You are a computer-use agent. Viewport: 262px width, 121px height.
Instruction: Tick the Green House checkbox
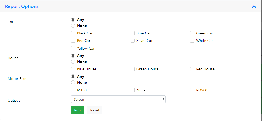(132, 69)
